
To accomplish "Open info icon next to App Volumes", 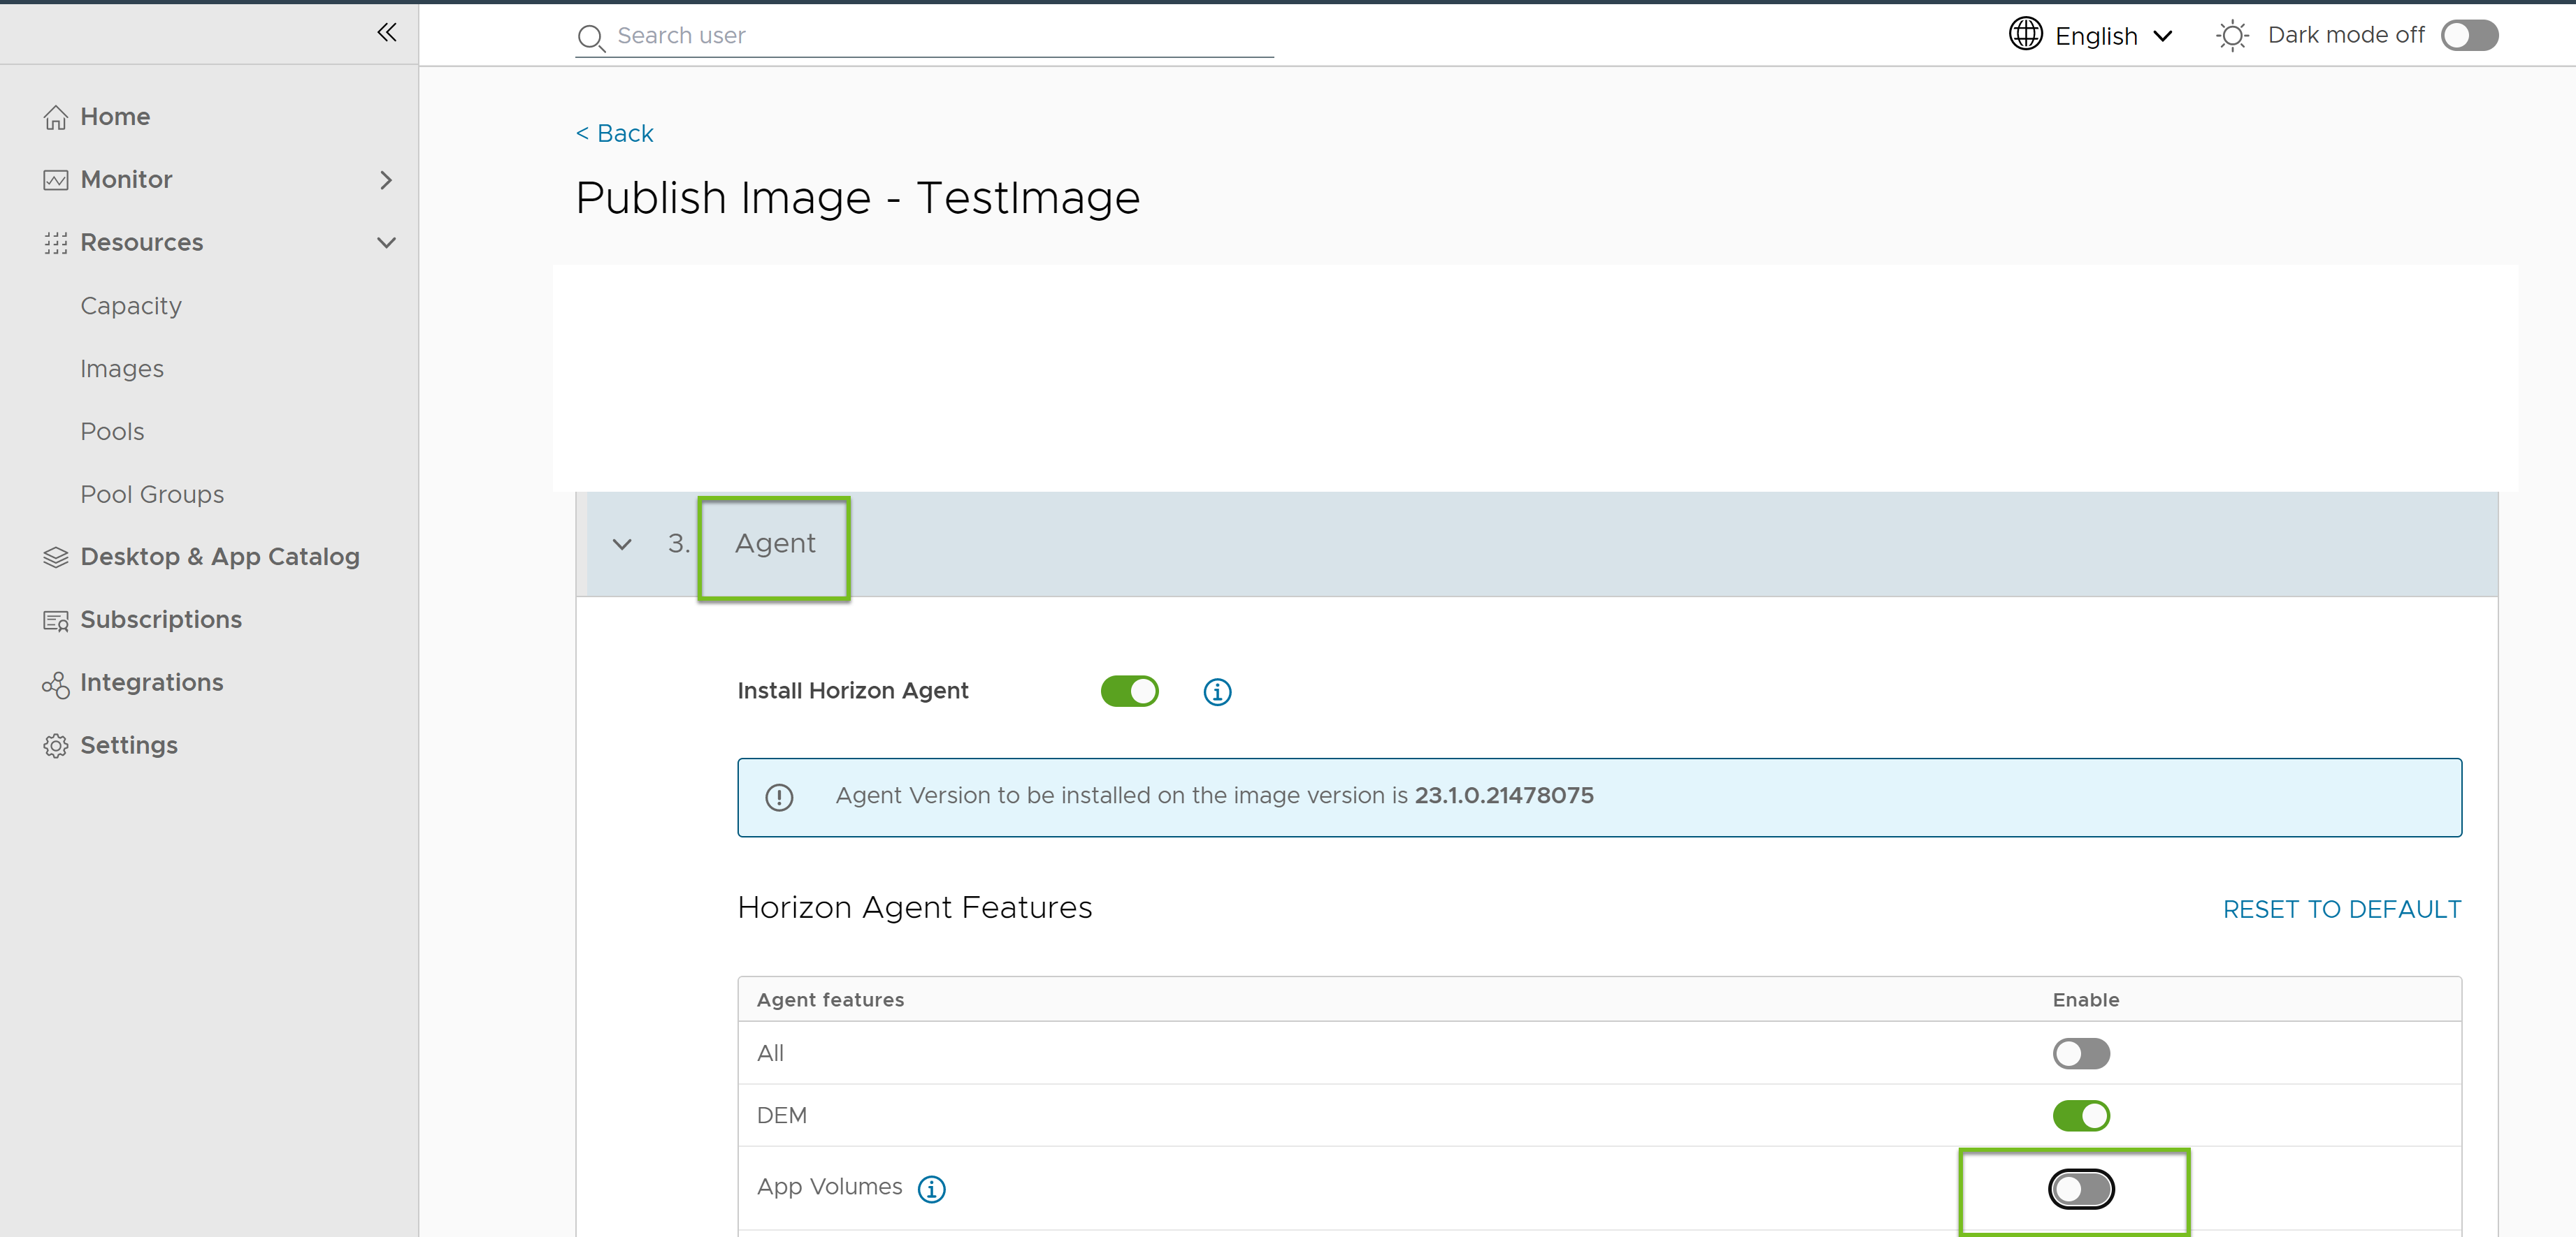I will pos(931,1189).
